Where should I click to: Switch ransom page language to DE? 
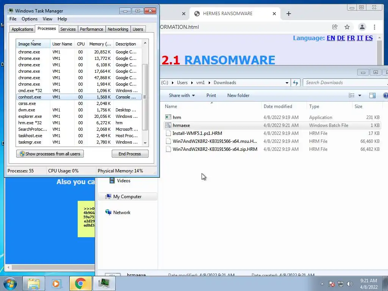tap(341, 38)
